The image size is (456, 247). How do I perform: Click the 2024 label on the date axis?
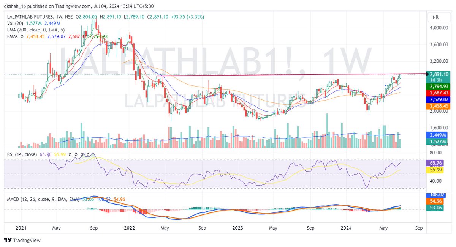[x=346, y=228]
